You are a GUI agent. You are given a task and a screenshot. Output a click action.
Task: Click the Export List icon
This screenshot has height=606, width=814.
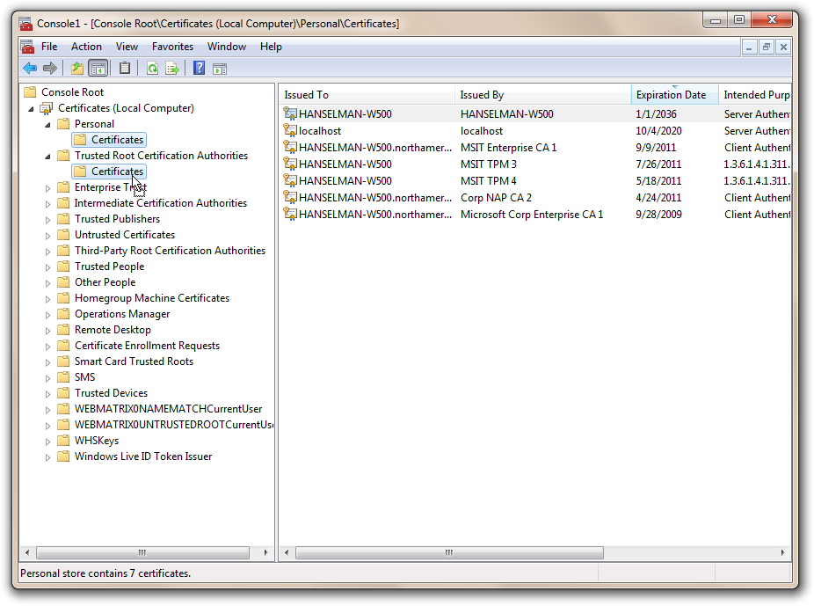(172, 68)
